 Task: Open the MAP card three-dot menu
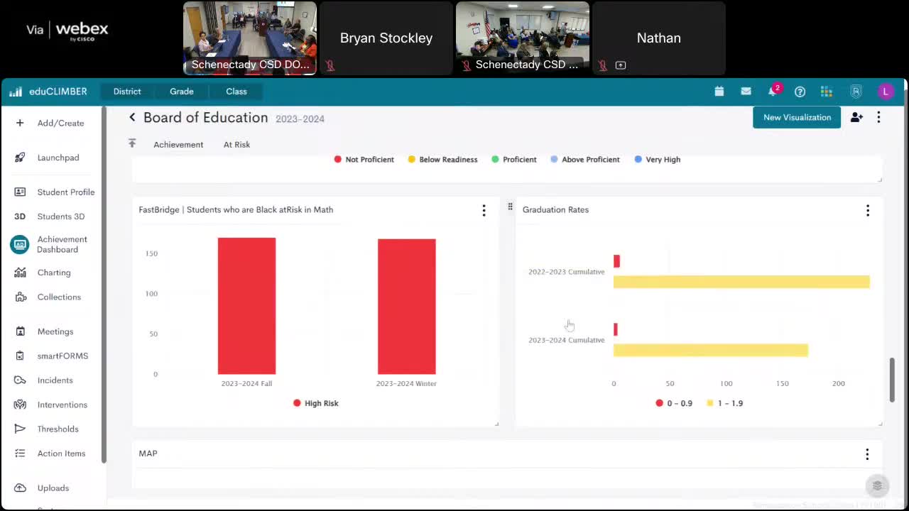867,454
